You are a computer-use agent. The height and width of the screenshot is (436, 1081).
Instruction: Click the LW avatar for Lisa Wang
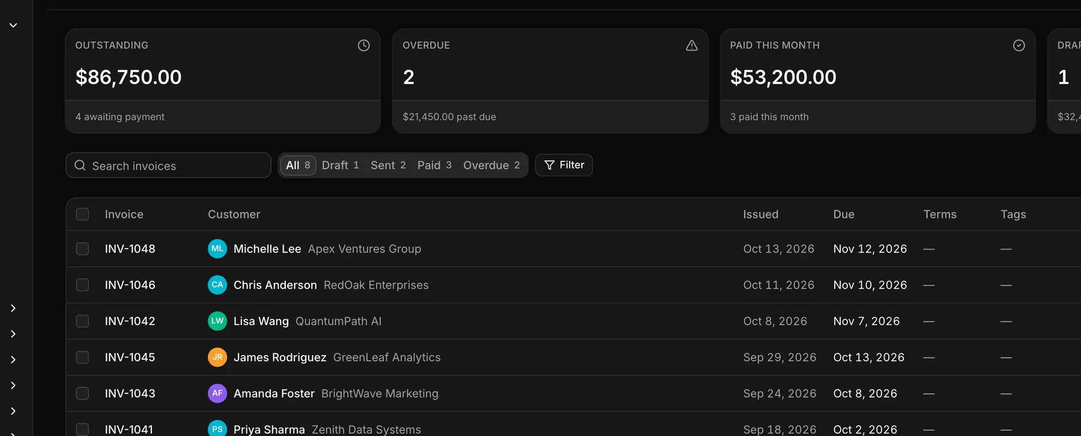tap(217, 321)
